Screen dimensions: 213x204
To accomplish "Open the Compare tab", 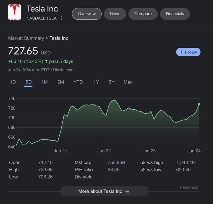I will click(x=143, y=14).
